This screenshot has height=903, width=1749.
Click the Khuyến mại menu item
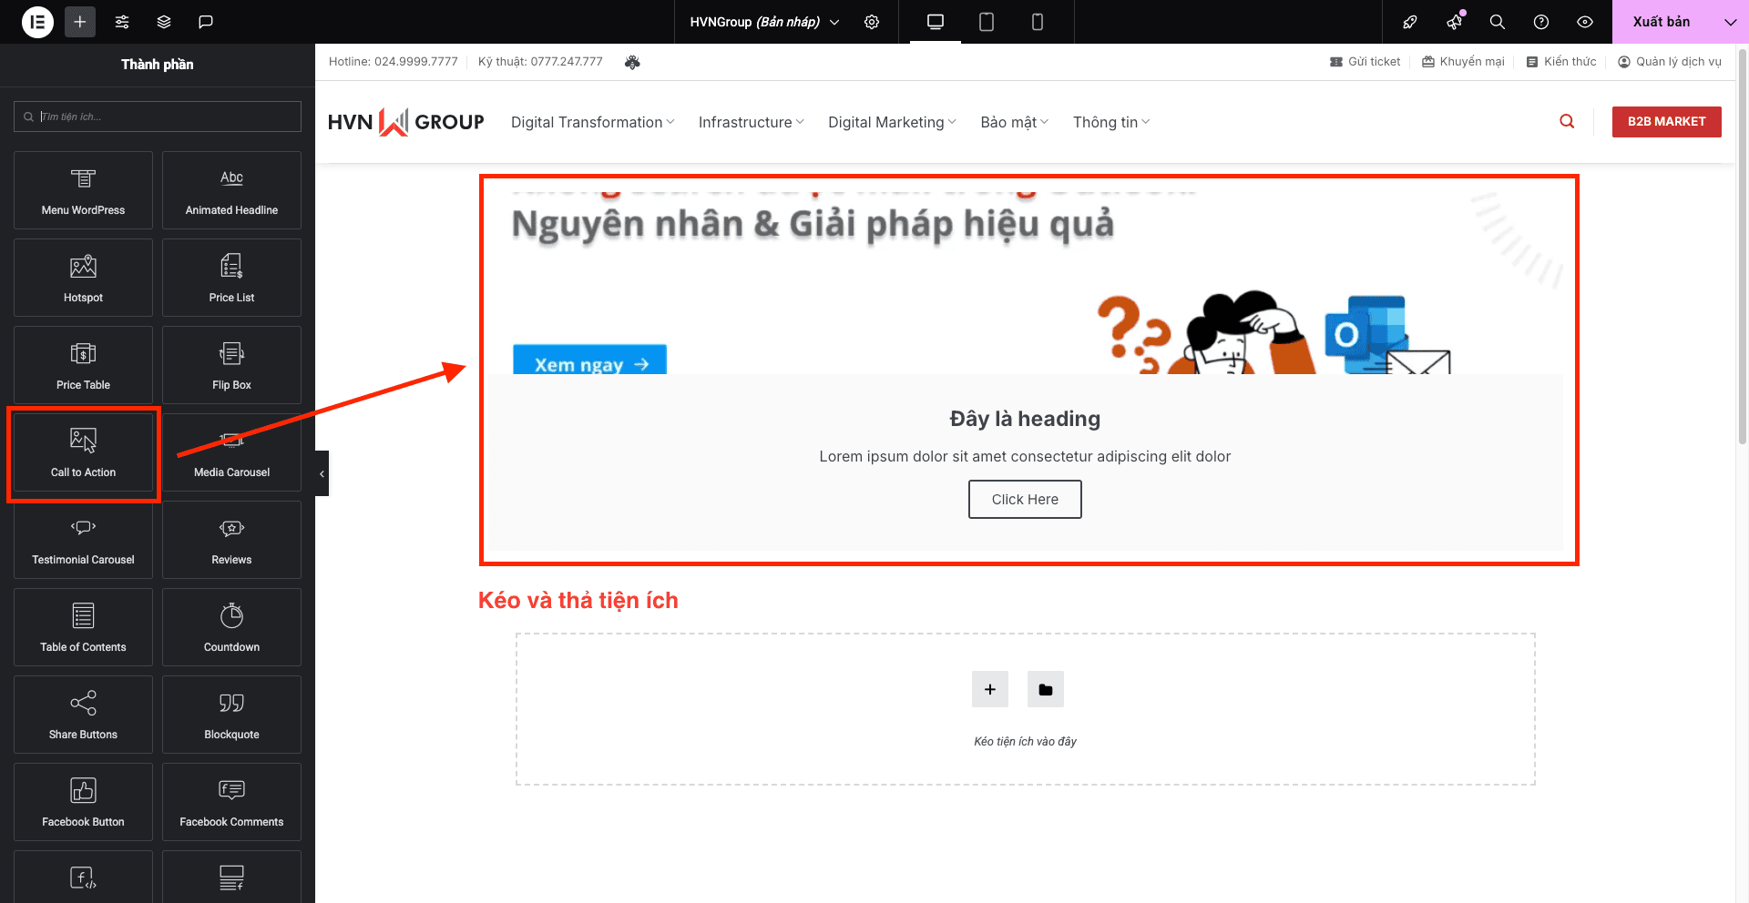pyautogui.click(x=1463, y=61)
